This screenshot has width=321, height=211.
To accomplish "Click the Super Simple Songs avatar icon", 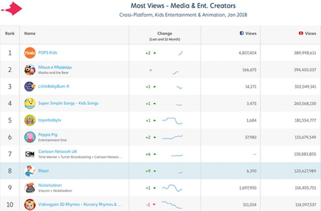I will click(x=30, y=103).
